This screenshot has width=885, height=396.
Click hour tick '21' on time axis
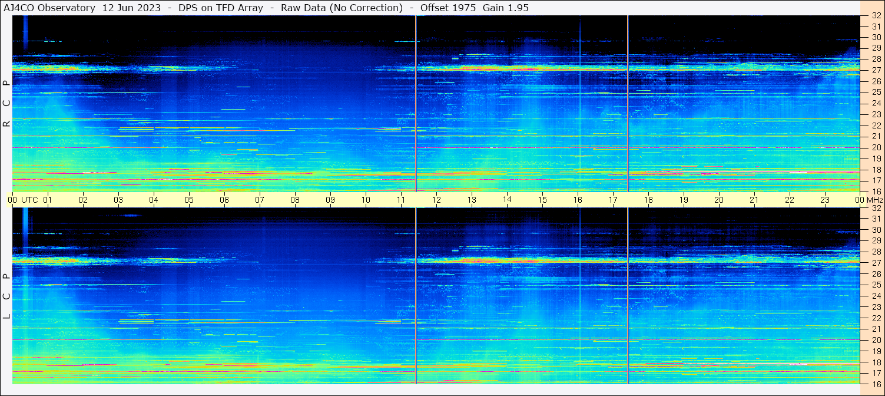click(754, 200)
